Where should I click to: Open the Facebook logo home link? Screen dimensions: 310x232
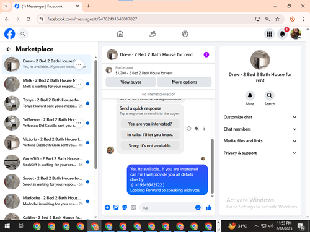click(x=9, y=34)
